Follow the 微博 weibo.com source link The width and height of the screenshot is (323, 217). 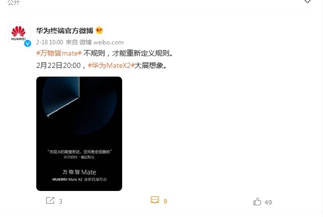[x=102, y=42]
